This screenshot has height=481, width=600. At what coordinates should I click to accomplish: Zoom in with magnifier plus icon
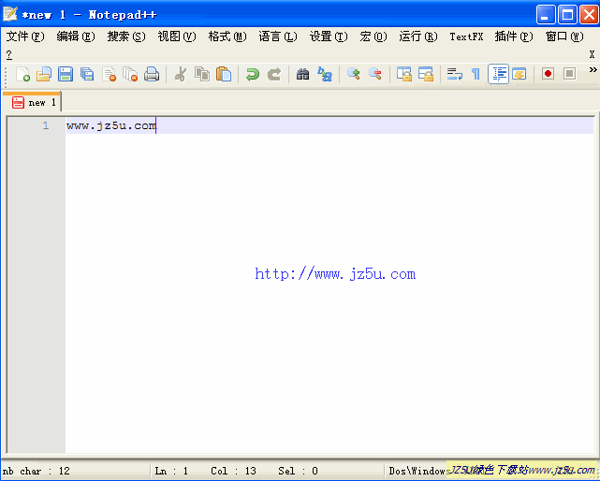(x=353, y=74)
